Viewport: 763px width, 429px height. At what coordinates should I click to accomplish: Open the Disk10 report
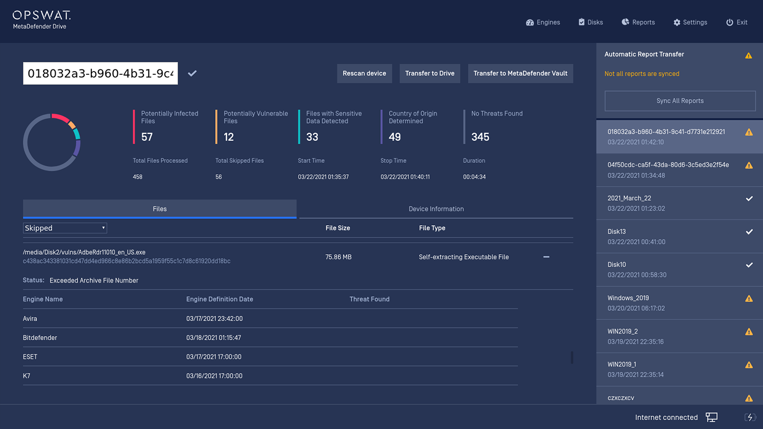click(x=679, y=269)
